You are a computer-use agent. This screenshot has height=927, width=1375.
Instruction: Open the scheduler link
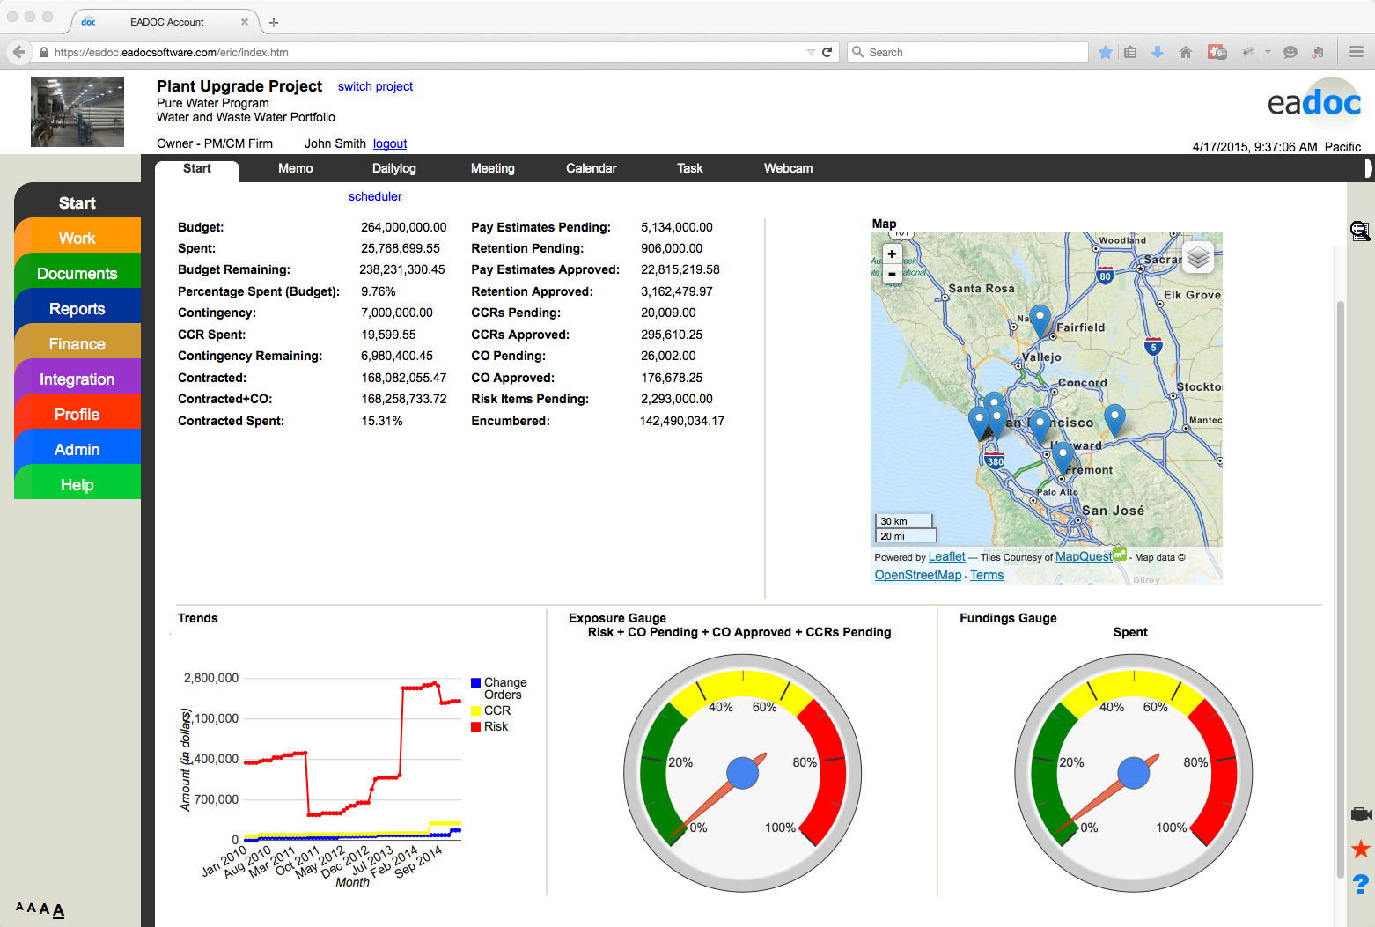[375, 196]
